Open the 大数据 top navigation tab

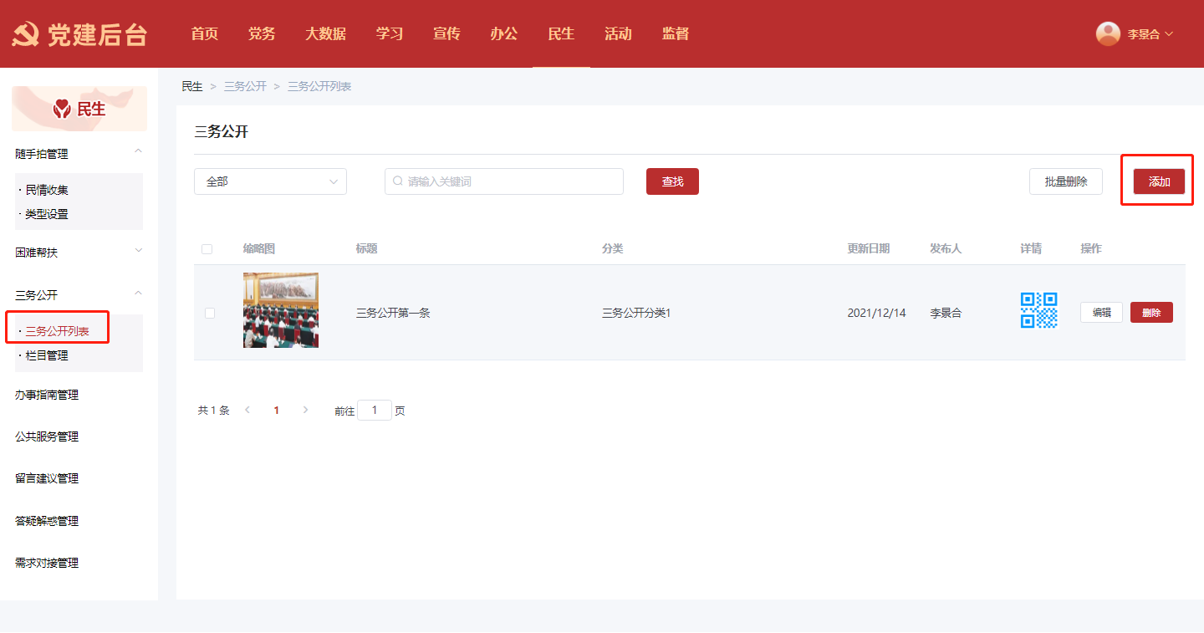tap(325, 34)
